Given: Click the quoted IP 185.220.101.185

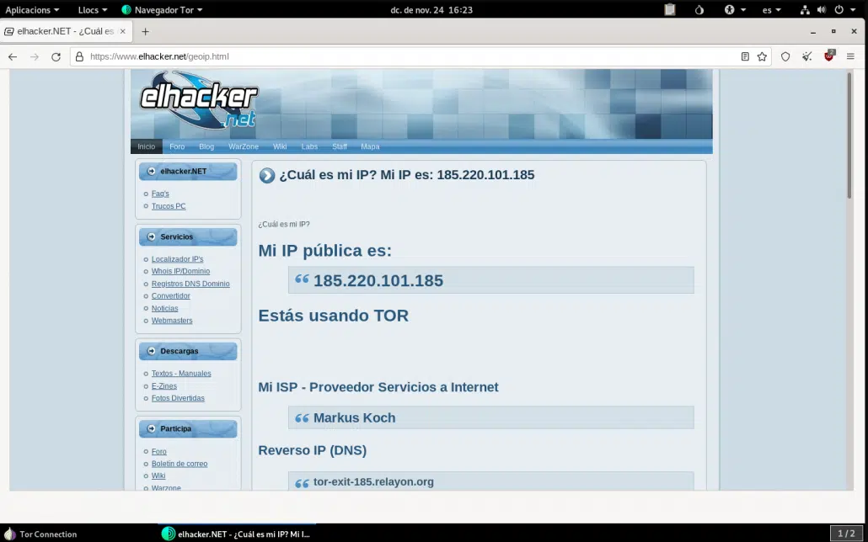Looking at the screenshot, I should [x=378, y=281].
